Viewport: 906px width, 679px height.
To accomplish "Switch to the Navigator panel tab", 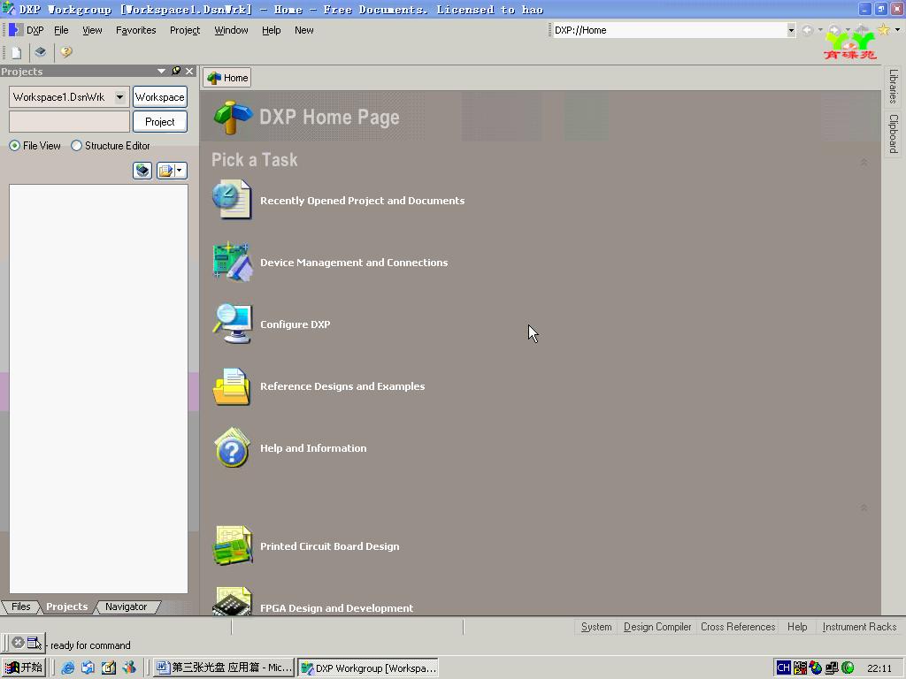I will [126, 607].
